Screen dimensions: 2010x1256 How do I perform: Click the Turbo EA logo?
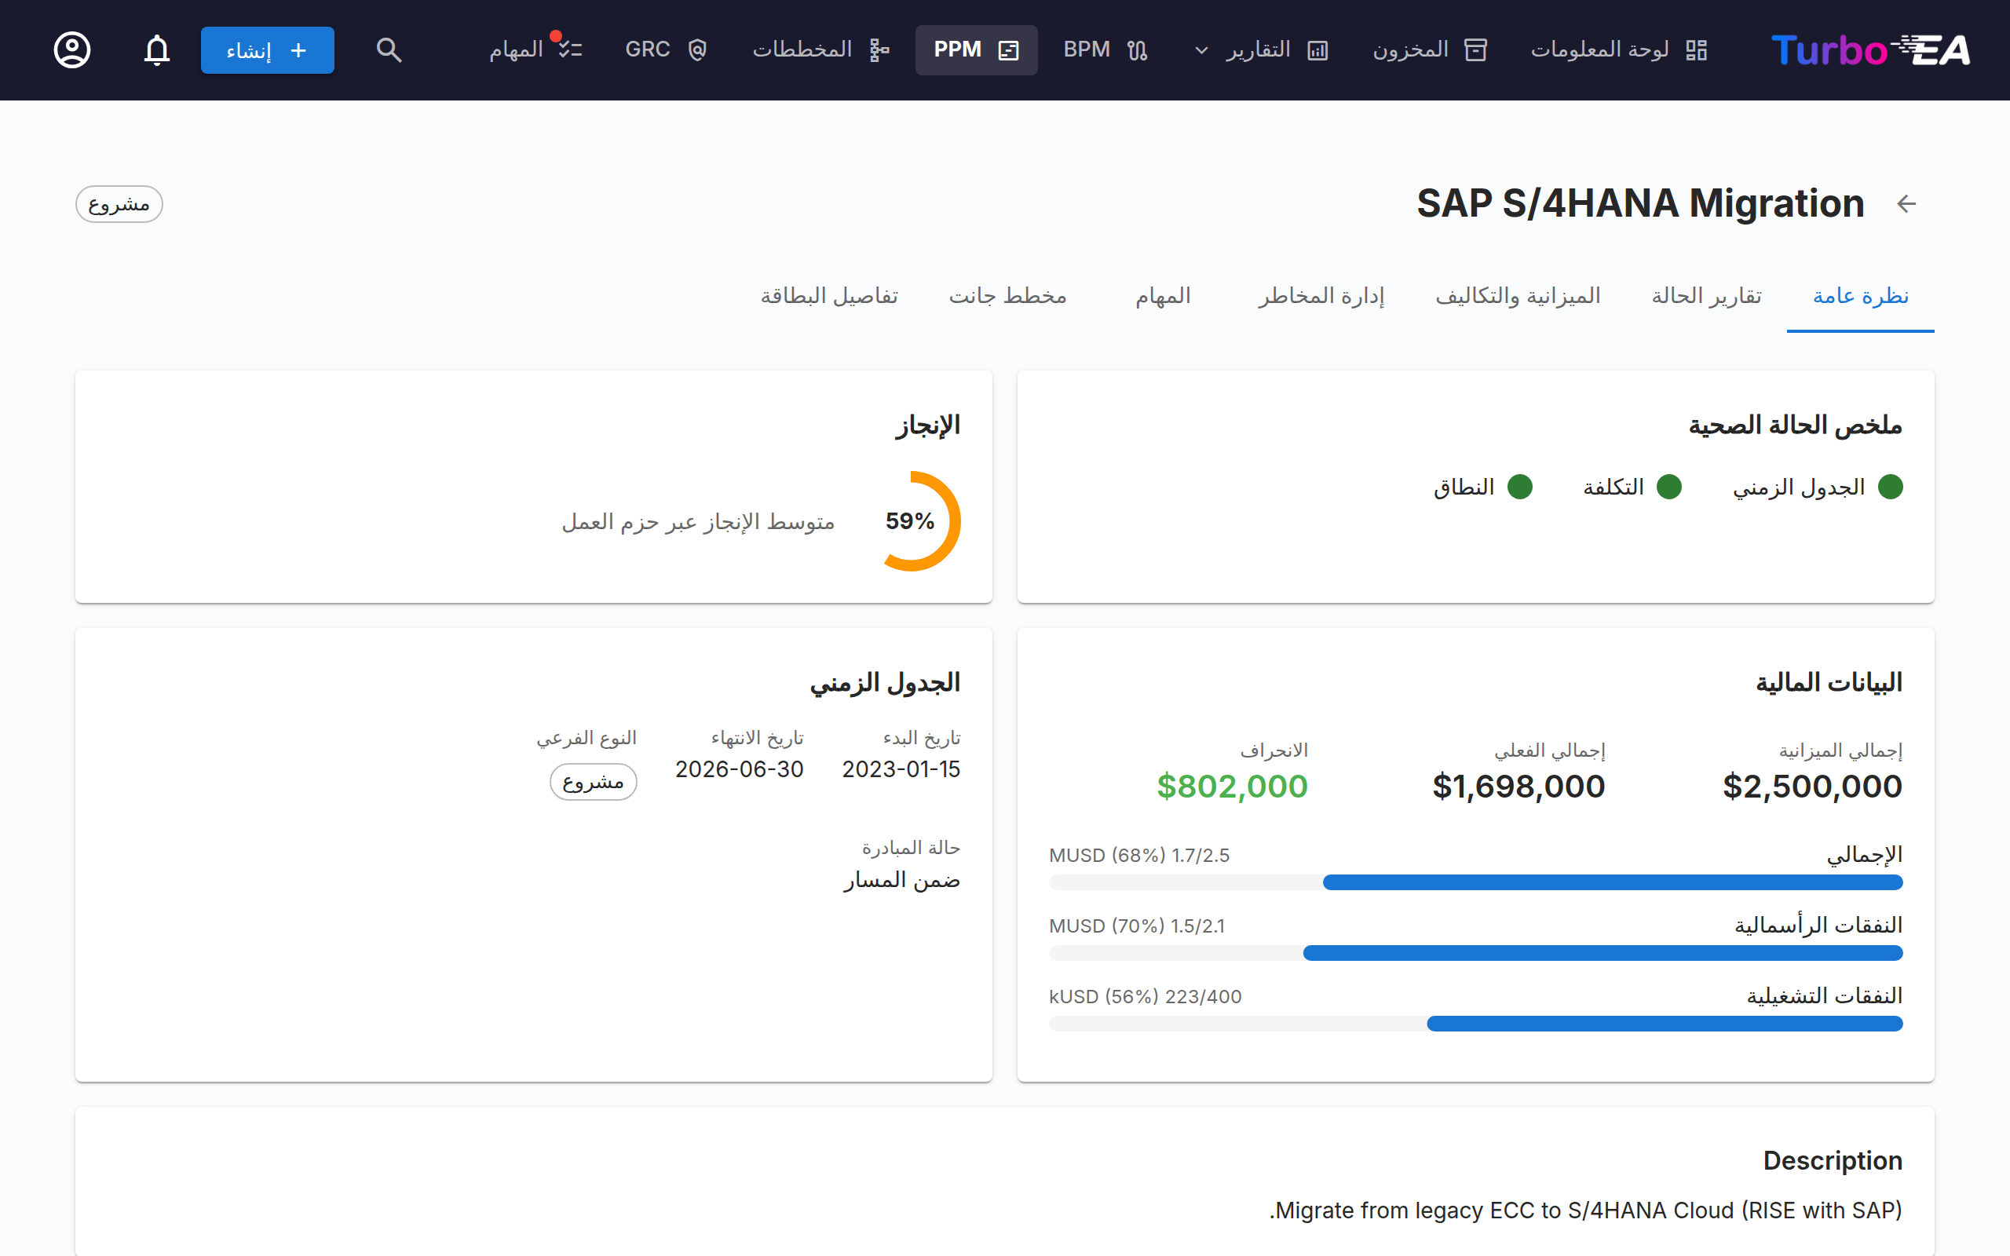tap(1869, 49)
